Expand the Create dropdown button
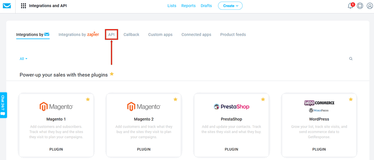 tap(230, 6)
